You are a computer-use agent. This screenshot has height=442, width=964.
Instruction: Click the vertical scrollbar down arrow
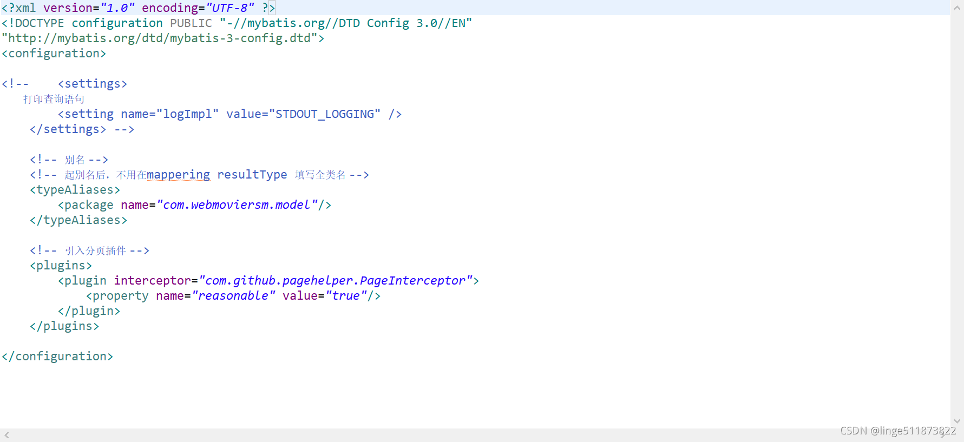957,420
